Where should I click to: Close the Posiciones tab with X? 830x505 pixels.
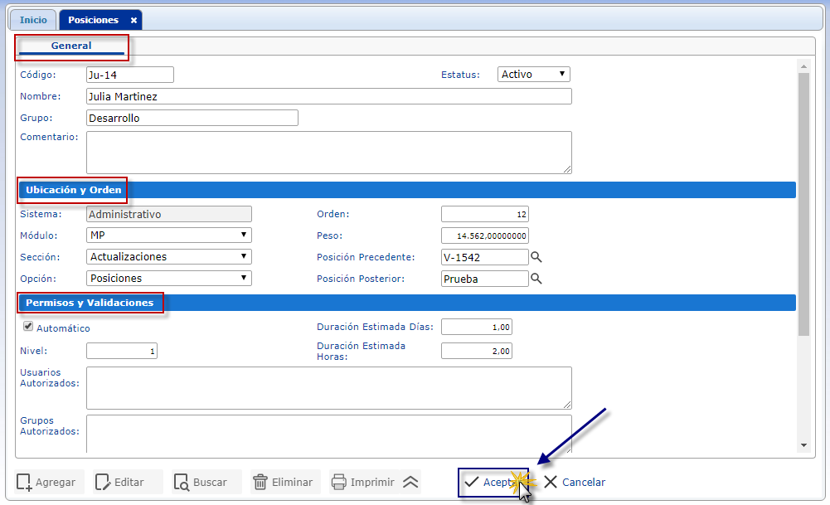133,20
